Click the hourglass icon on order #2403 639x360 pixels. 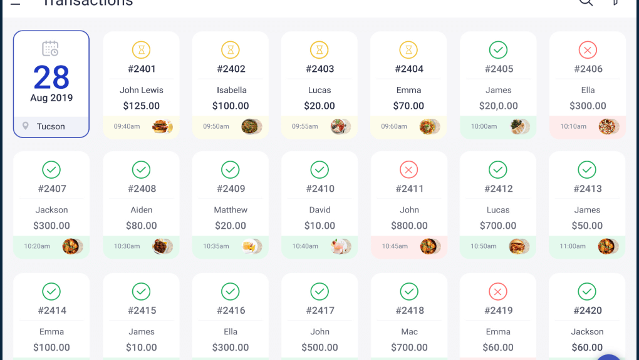point(319,50)
